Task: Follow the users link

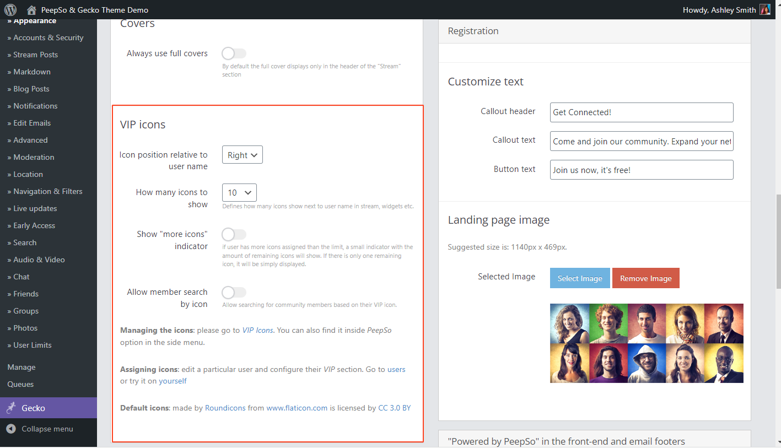Action: click(x=396, y=369)
